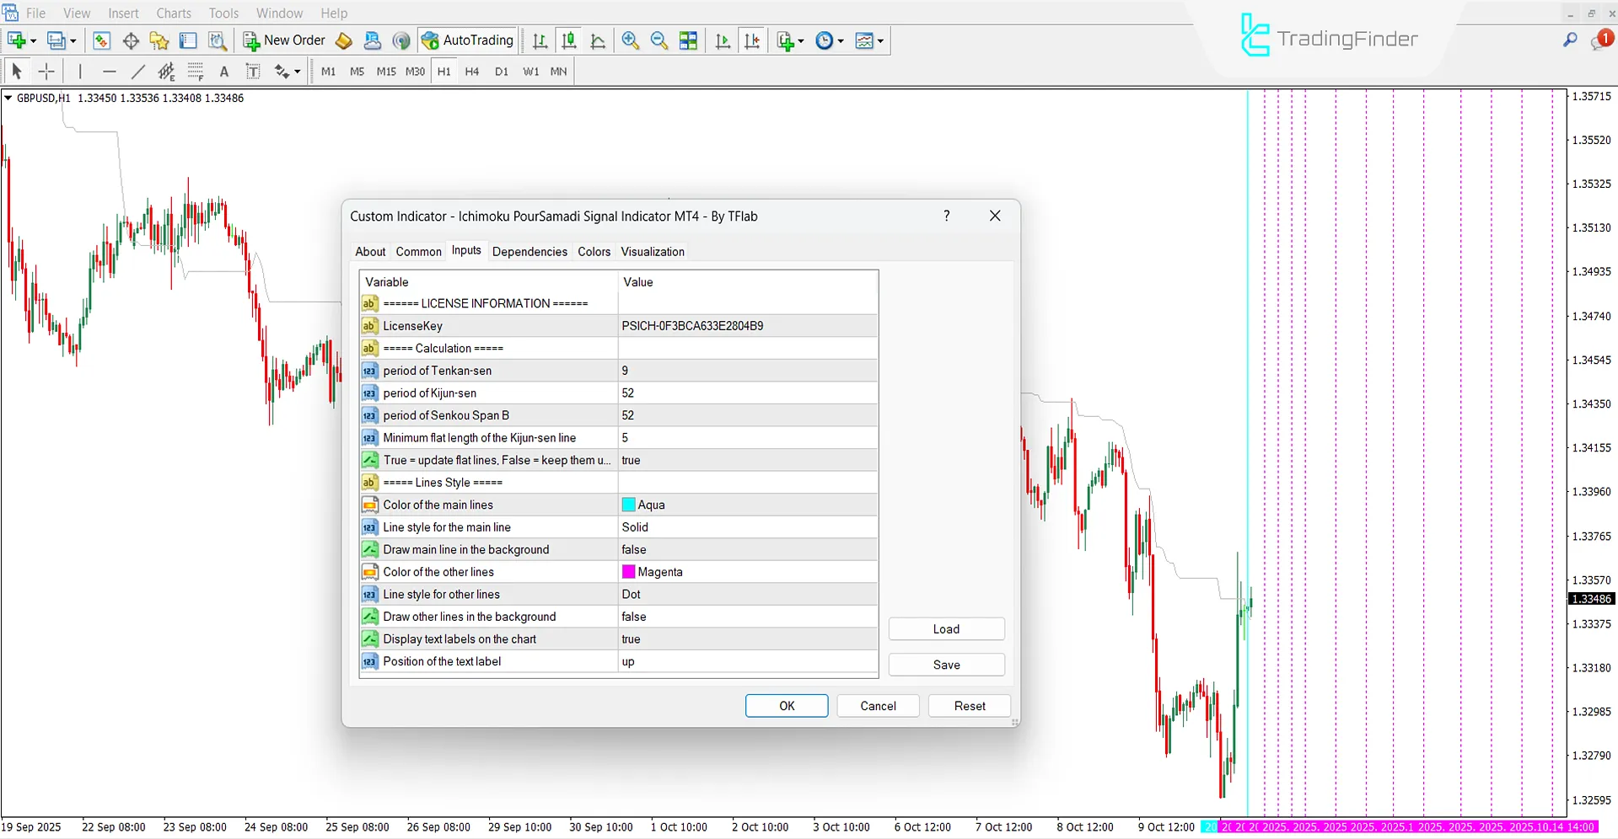Toggle Chart Shift on

753,40
